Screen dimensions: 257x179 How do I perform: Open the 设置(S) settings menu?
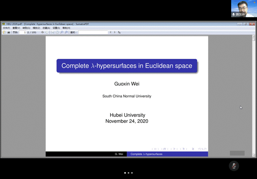point(57,28)
